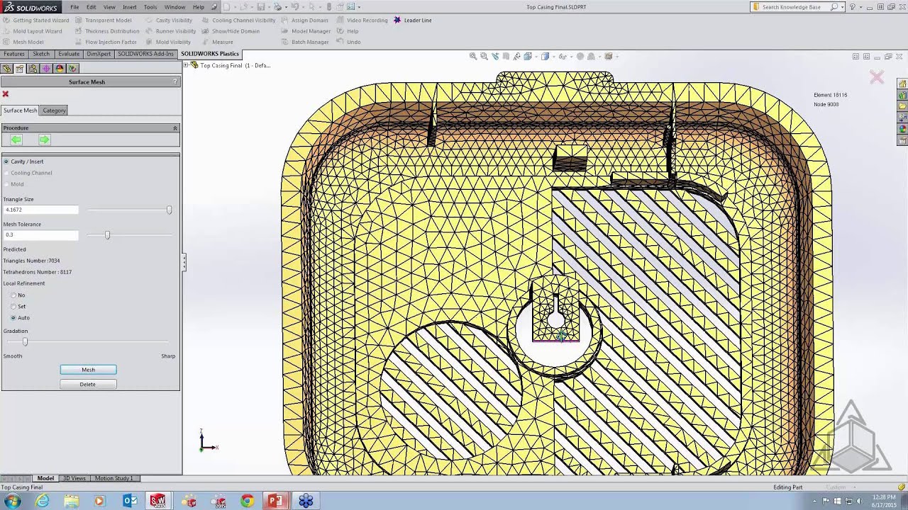This screenshot has height=510, width=908.
Task: Switch to the 3D Views tab
Action: tap(74, 479)
